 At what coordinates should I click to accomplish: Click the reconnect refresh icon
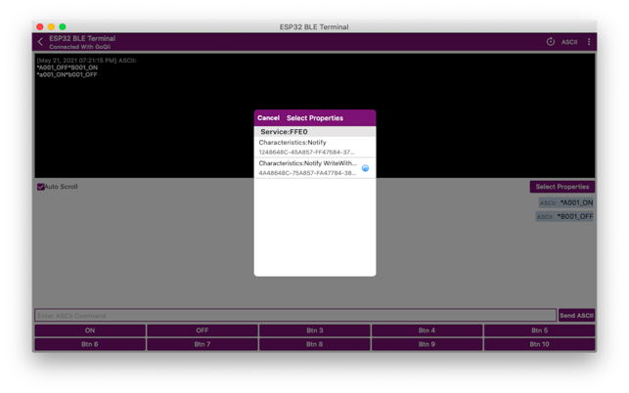(x=551, y=42)
